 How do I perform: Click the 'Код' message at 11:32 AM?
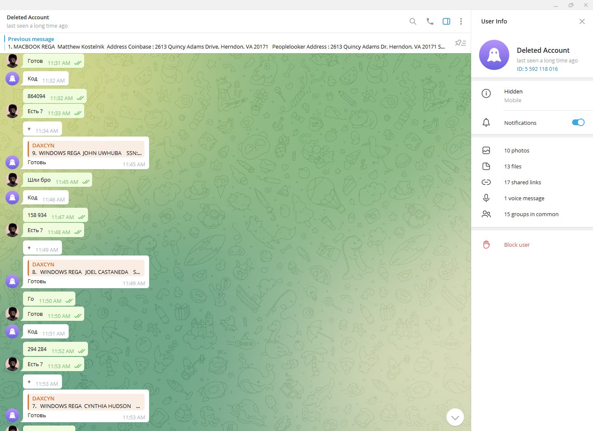coord(46,79)
